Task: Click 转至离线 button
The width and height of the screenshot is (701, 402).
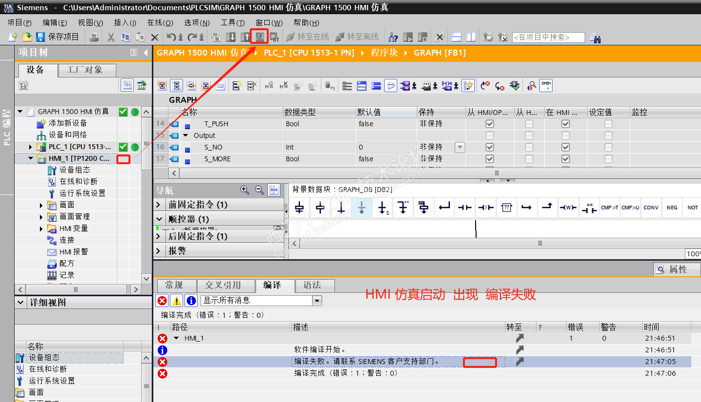Action: (357, 37)
